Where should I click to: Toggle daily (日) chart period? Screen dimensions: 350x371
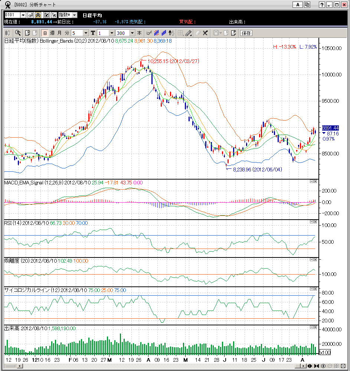pyautogui.click(x=45, y=33)
